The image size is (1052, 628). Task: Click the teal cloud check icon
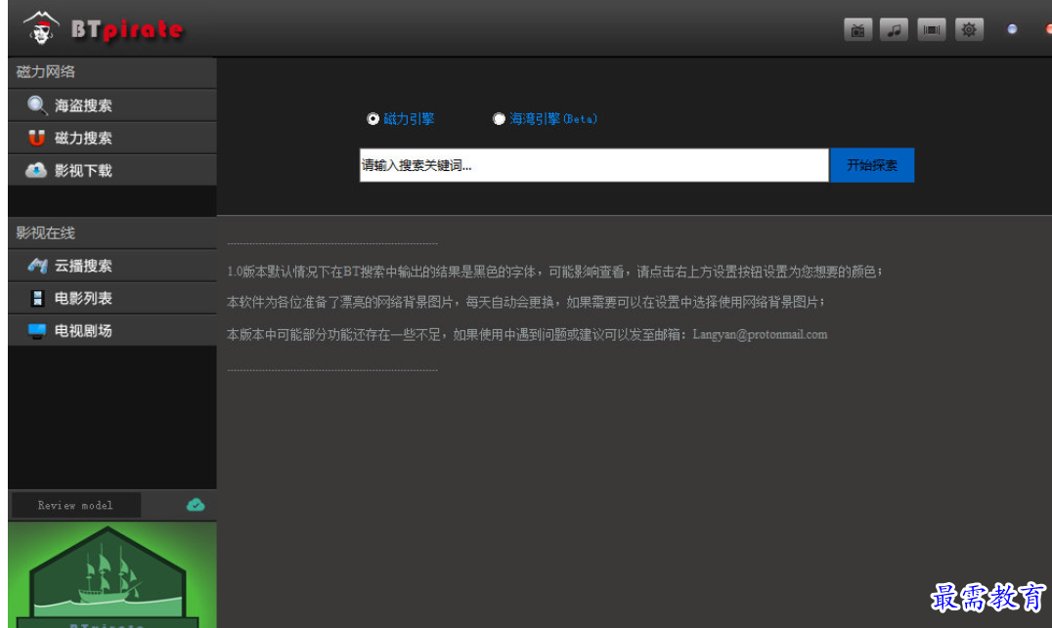(196, 505)
